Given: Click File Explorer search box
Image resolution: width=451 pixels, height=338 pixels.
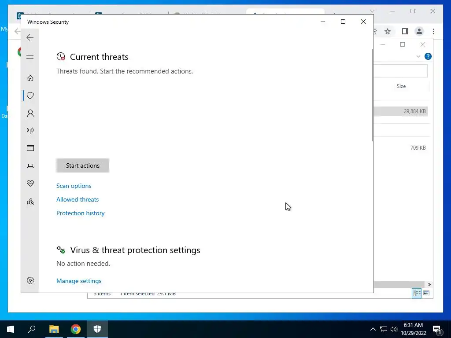Looking at the screenshot, I should [401, 71].
